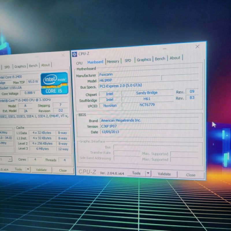231x231 pixels.
Task: Click the Intel Core i5 logo
Action: (x=54, y=83)
